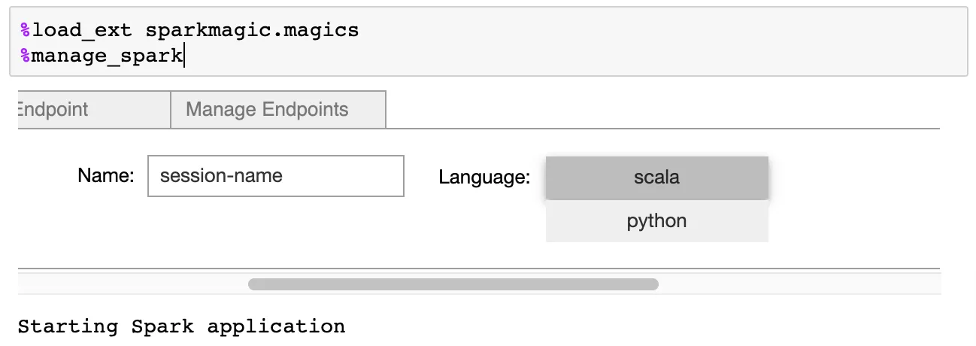Viewport: 976px width, 346px height.
Task: Click the word manage_spark in the cell
Action: coord(107,56)
